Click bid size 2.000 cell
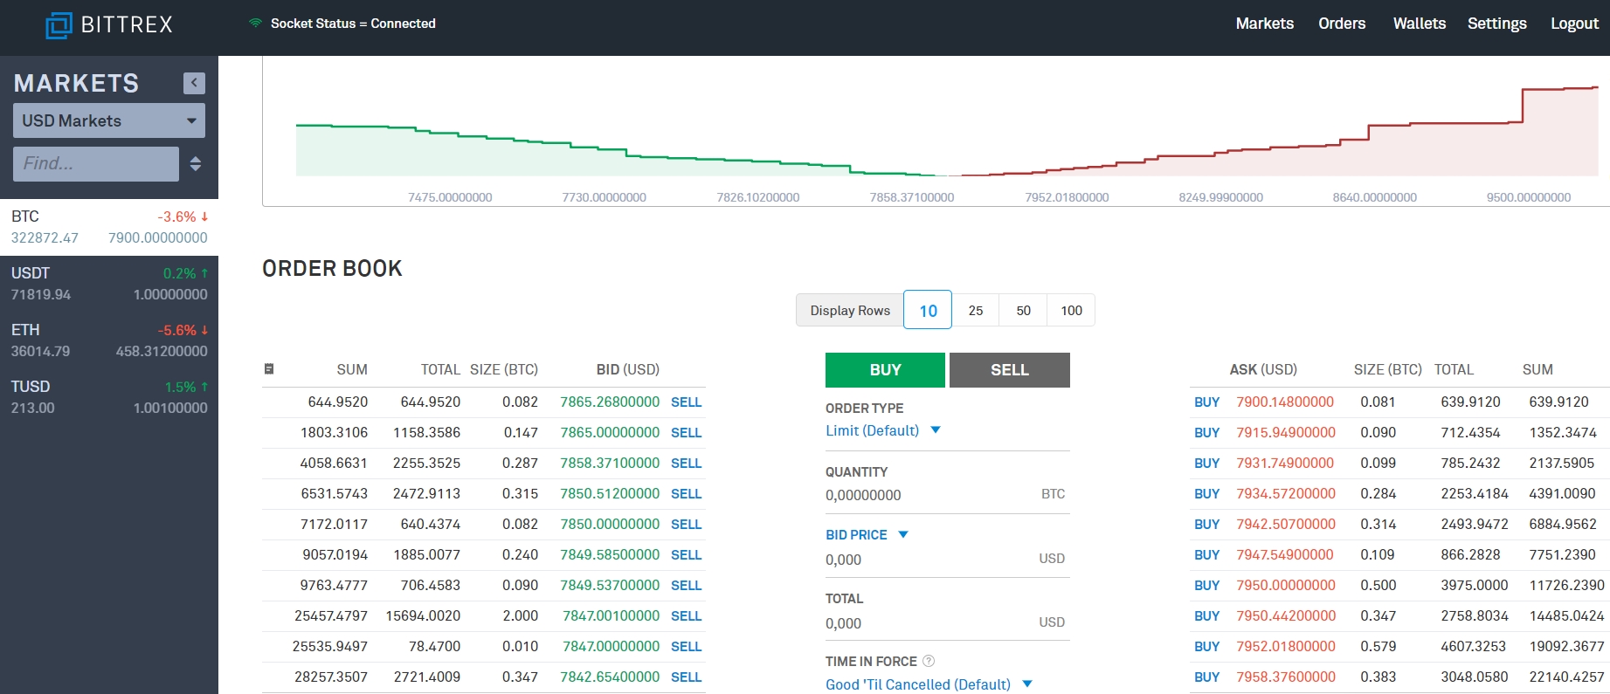 (x=520, y=616)
